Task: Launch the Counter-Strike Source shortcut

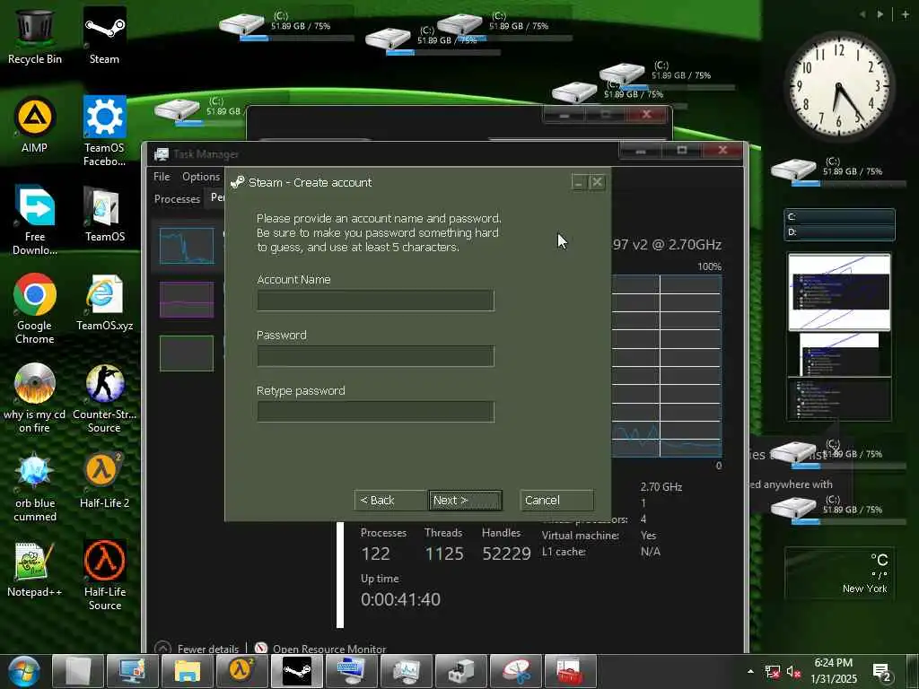Action: 104,397
